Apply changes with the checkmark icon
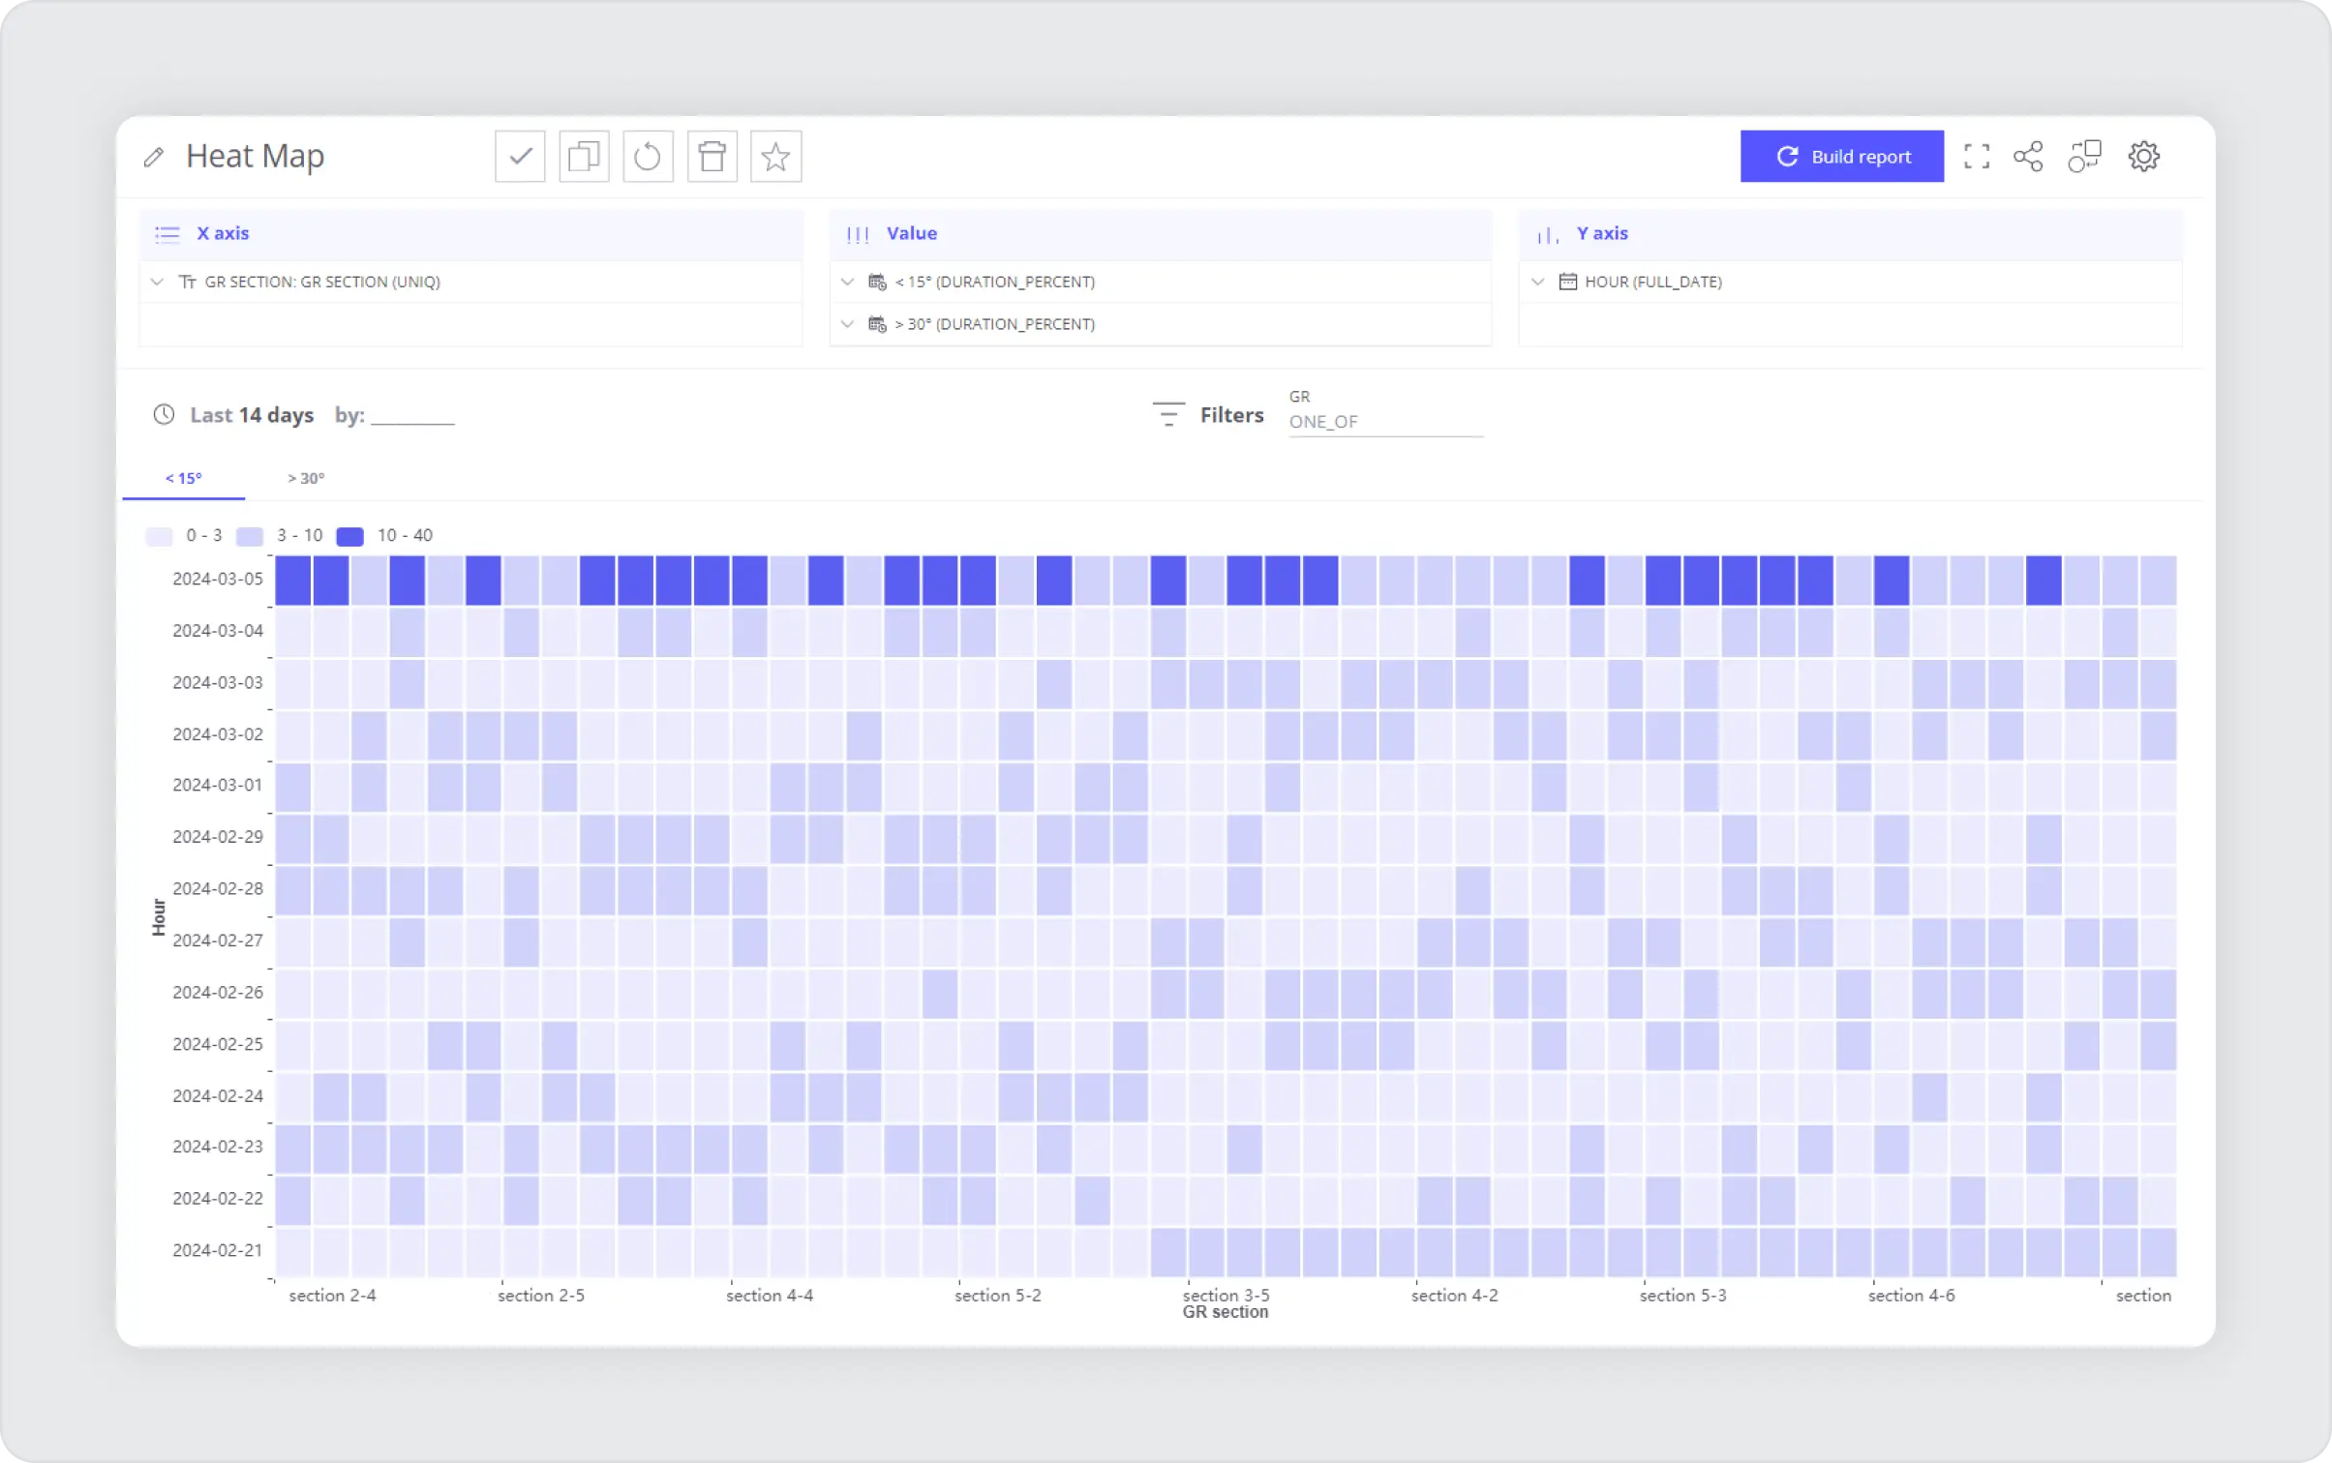 click(519, 156)
